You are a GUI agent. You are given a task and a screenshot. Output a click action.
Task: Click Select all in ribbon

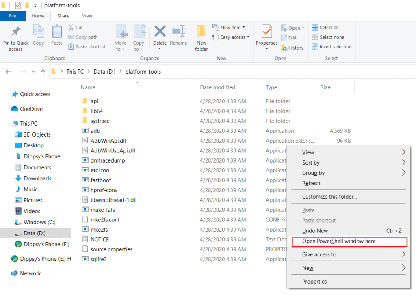pos(325,28)
